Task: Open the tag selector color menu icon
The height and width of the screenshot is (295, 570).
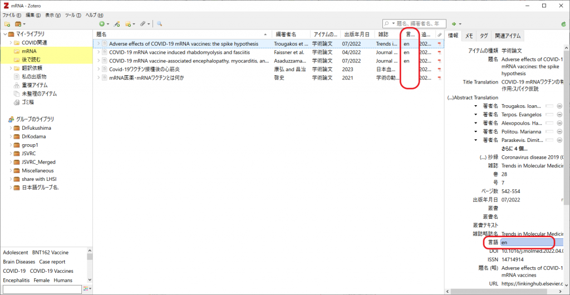Action: (87, 288)
